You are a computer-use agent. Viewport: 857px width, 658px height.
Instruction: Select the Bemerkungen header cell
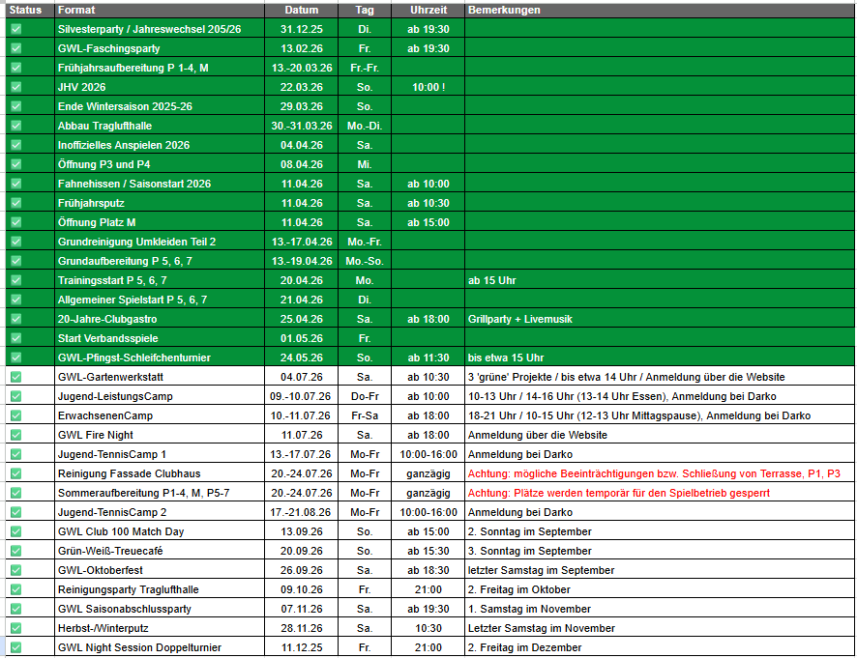coord(660,10)
